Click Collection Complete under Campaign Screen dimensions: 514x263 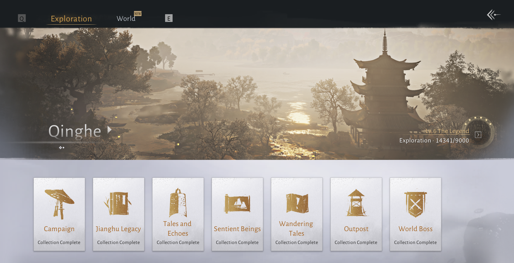click(59, 242)
